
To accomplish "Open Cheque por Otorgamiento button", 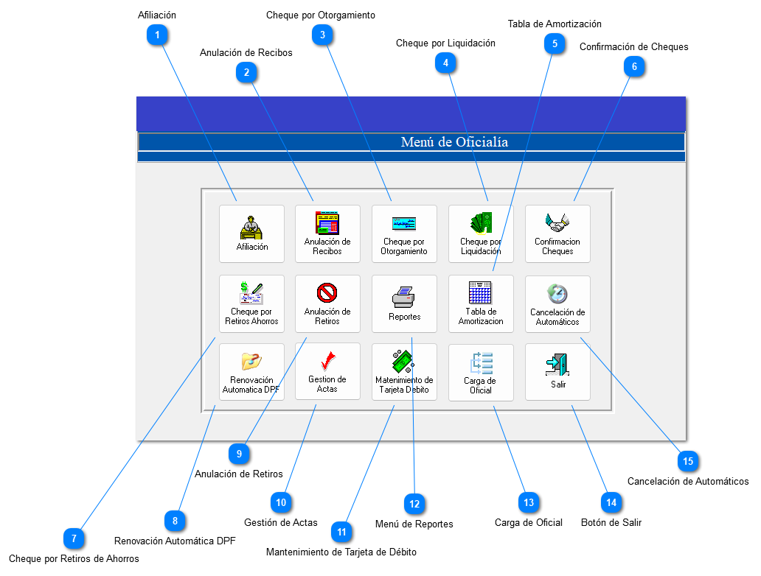I will 404,233.
